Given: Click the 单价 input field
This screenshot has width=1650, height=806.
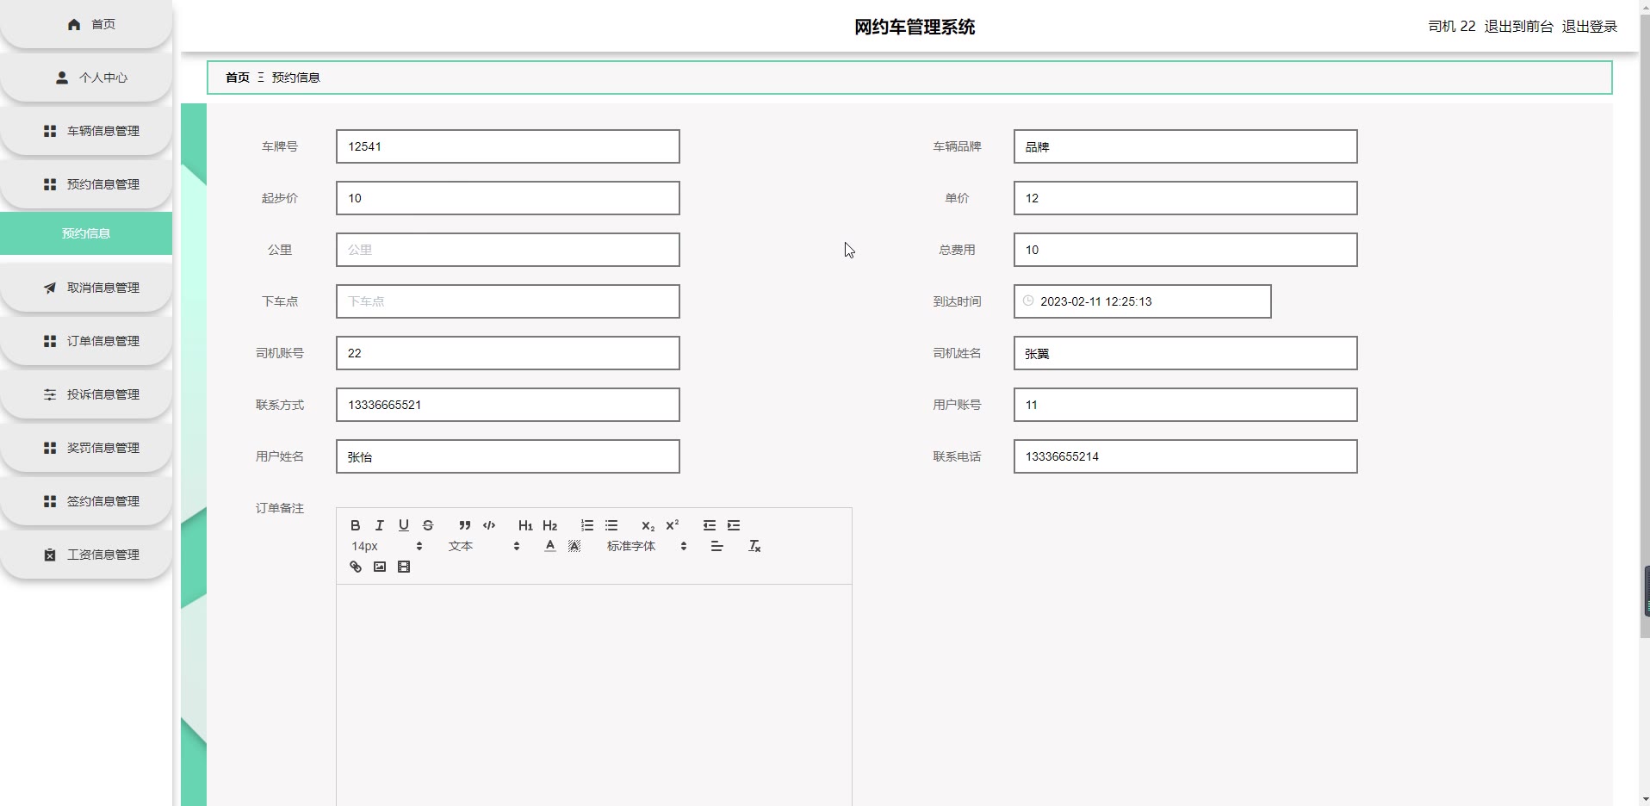Looking at the screenshot, I should (x=1185, y=198).
